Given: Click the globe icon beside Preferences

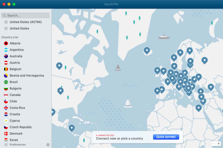Looking at the screenshot, I should click(x=48, y=144).
